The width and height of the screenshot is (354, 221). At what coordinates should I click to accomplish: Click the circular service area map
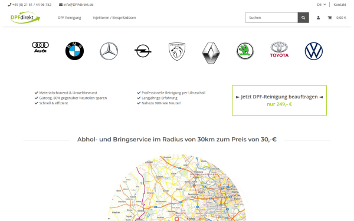(177, 188)
